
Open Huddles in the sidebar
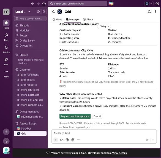[x=30, y=30]
